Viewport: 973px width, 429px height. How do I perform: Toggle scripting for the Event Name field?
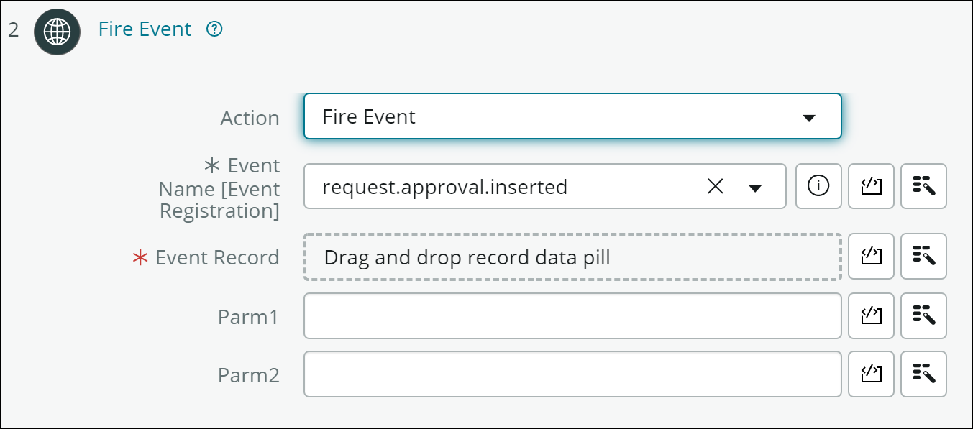871,186
